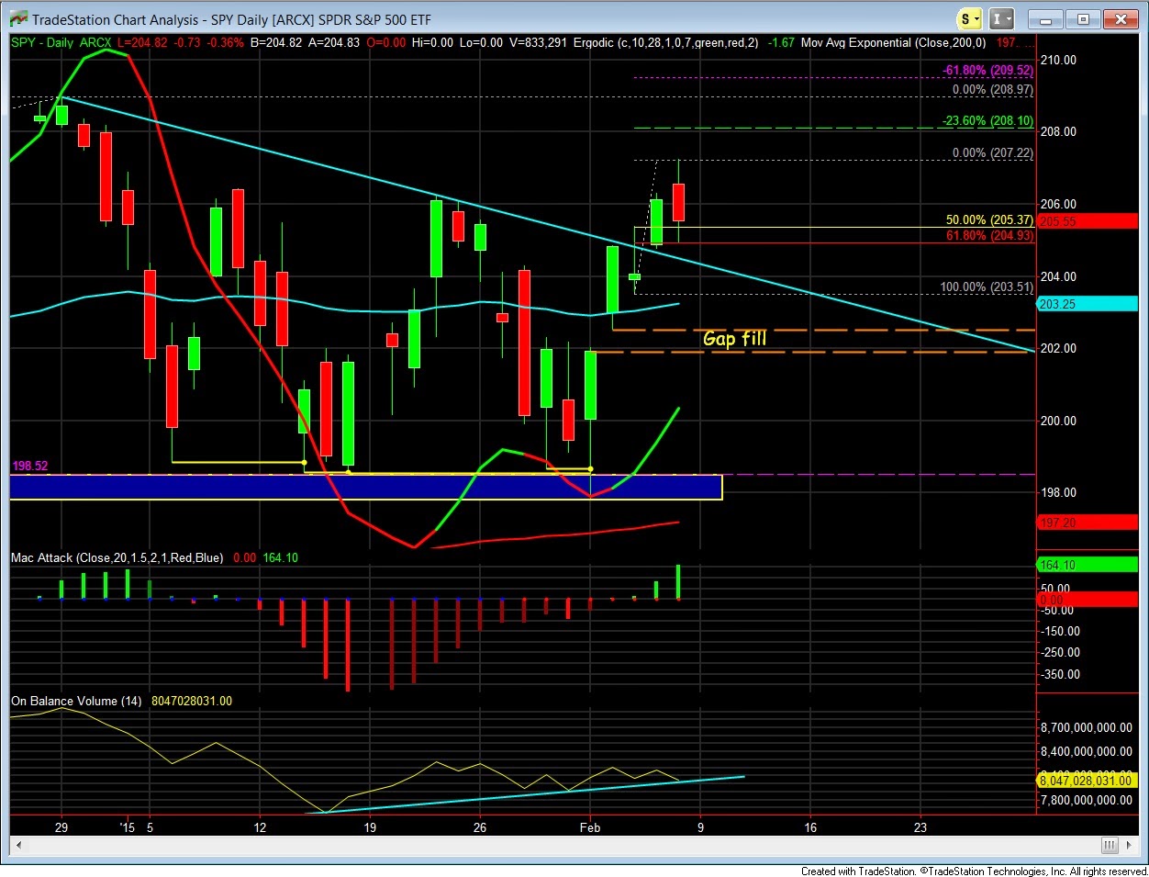Select the 'SPY - Daily ARCX' status label
This screenshot has width=1149, height=877.
point(61,43)
